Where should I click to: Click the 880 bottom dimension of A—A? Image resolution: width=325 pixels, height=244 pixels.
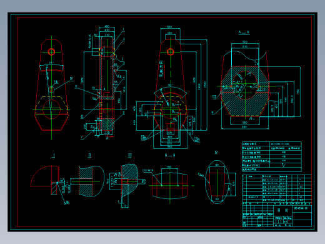244,127
